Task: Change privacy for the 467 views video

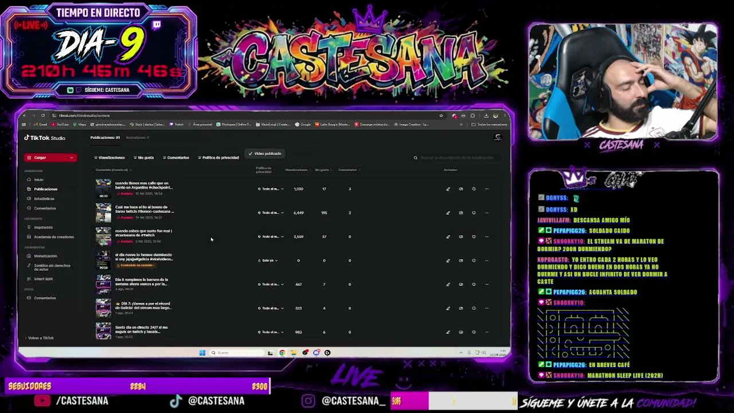Action: (x=271, y=285)
